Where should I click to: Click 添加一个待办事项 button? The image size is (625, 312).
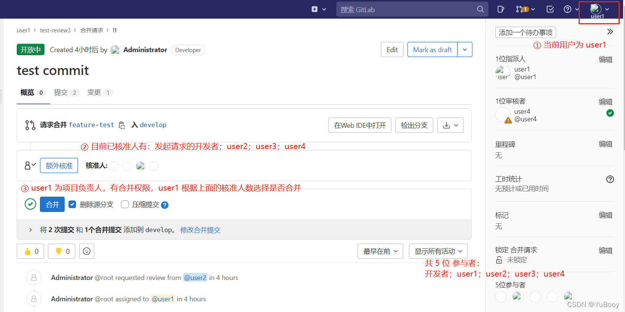click(x=526, y=32)
